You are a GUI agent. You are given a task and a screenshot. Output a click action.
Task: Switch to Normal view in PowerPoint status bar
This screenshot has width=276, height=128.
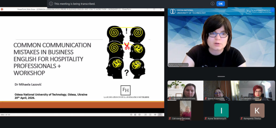146,115
